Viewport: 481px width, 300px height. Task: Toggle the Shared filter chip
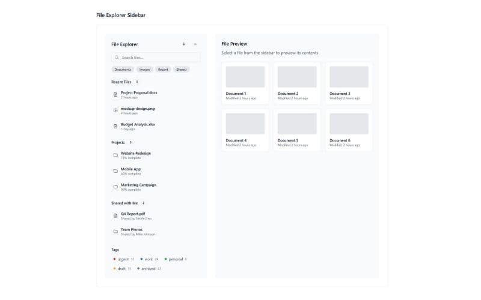tap(181, 70)
